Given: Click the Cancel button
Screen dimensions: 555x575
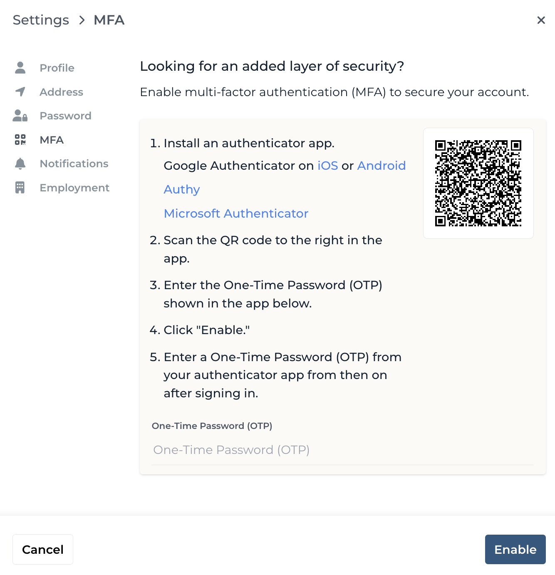Looking at the screenshot, I should coord(43,550).
